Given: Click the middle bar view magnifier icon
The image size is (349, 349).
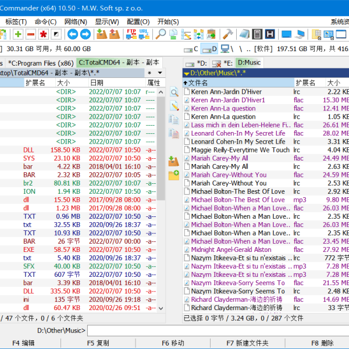Looking at the screenshot, I should coord(174,92).
